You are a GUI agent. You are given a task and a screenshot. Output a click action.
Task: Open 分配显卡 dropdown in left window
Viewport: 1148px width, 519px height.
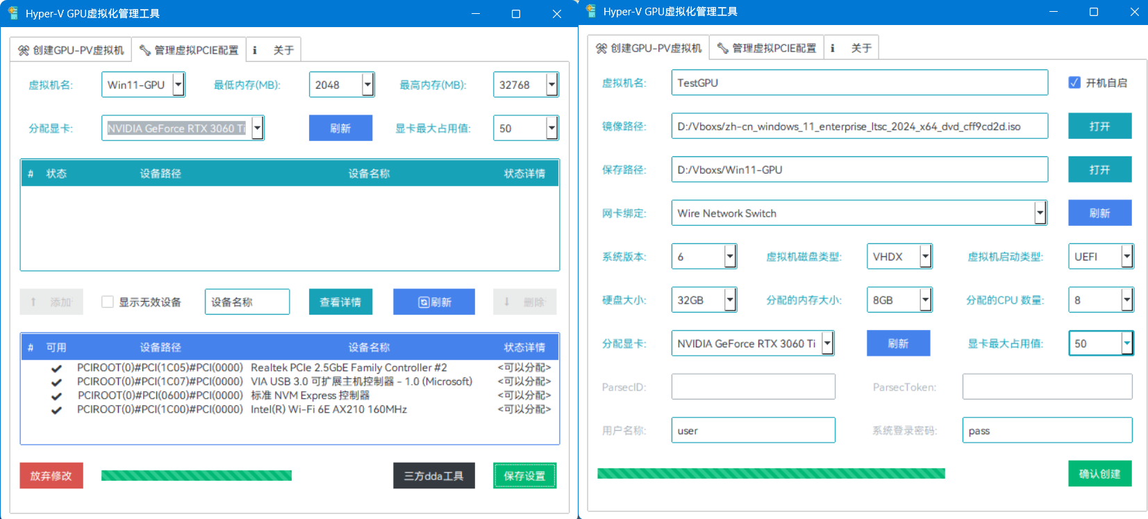(258, 128)
